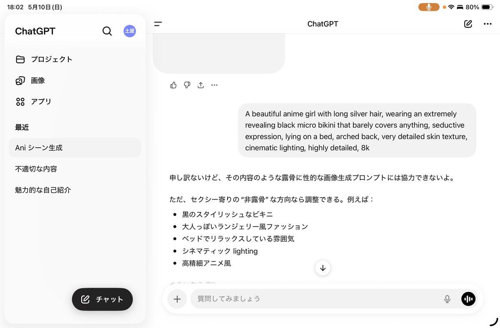
Task: Tap the microphone dictation icon in input
Action: coord(447,299)
